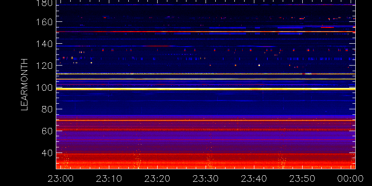Click the 120 frequency axis label
The image size is (372, 186).
coord(45,66)
